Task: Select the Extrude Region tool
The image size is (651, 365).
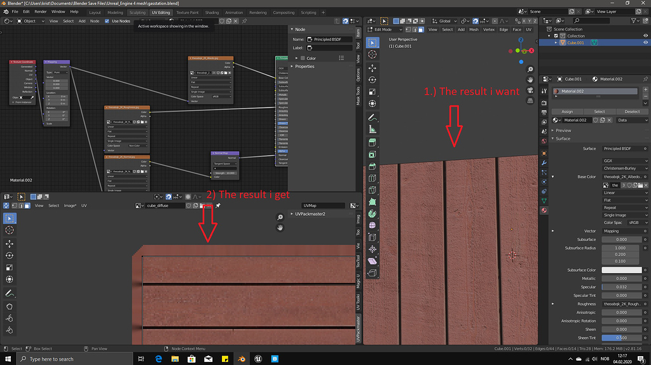Action: [x=373, y=142]
